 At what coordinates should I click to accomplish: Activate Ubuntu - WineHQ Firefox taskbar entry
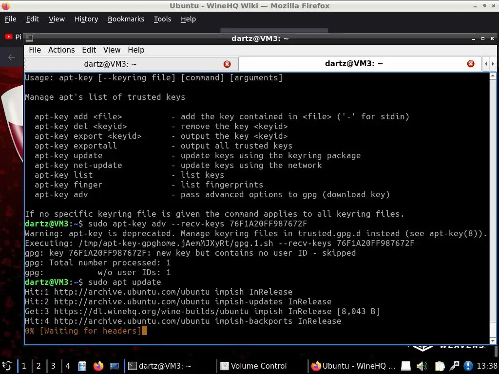tap(353, 366)
